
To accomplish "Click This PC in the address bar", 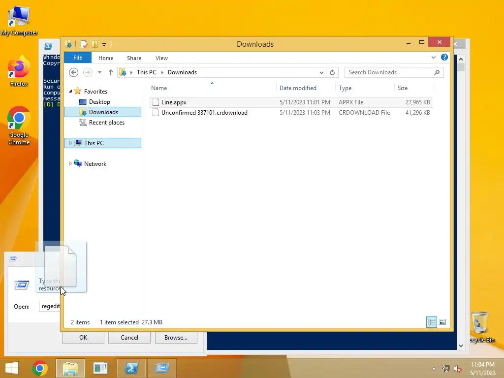I will click(147, 72).
